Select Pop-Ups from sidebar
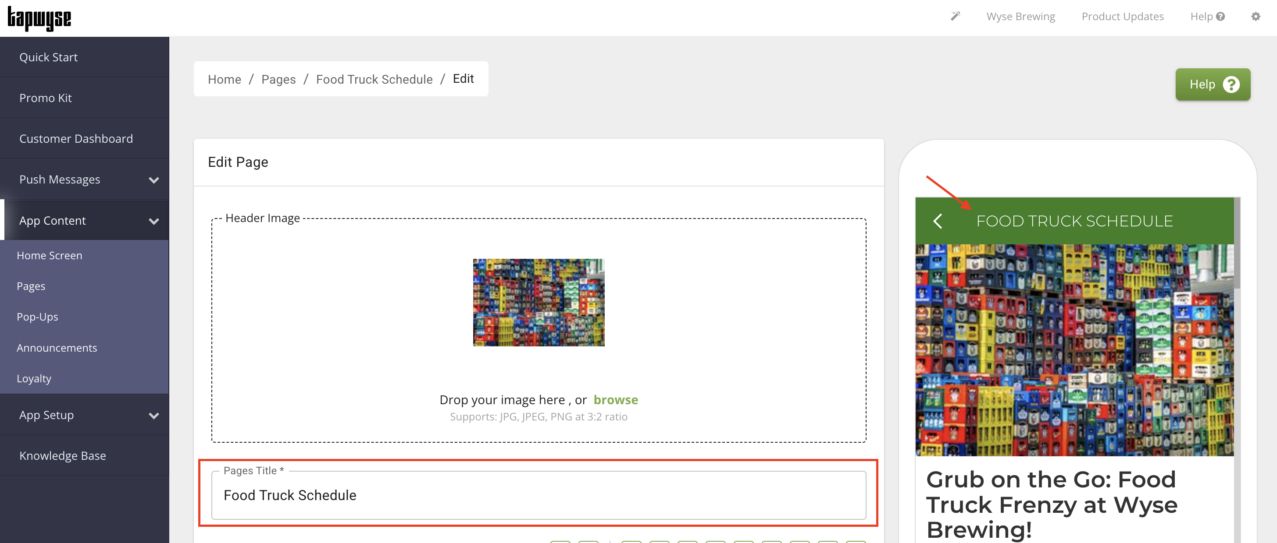This screenshot has height=543, width=1277. coord(37,317)
